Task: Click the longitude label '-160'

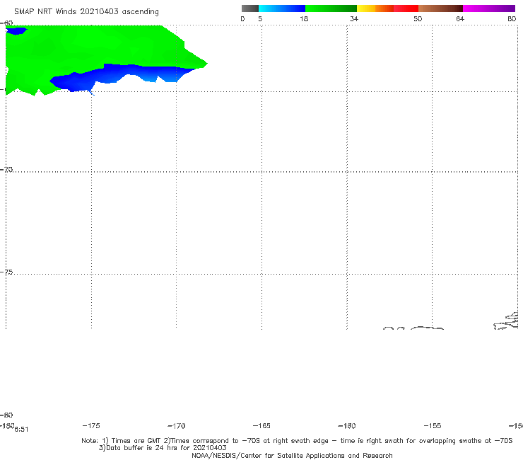Action: pyautogui.click(x=347, y=426)
